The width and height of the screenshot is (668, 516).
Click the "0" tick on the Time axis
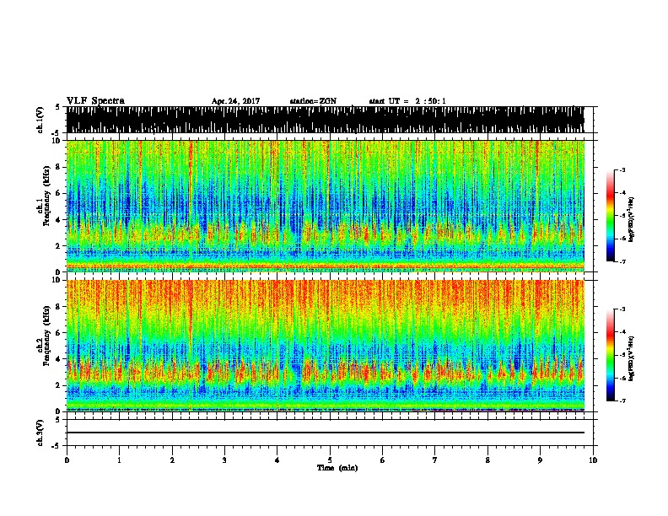(x=67, y=460)
